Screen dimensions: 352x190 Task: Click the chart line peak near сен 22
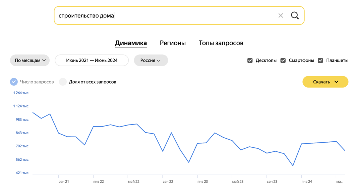pos(172,133)
